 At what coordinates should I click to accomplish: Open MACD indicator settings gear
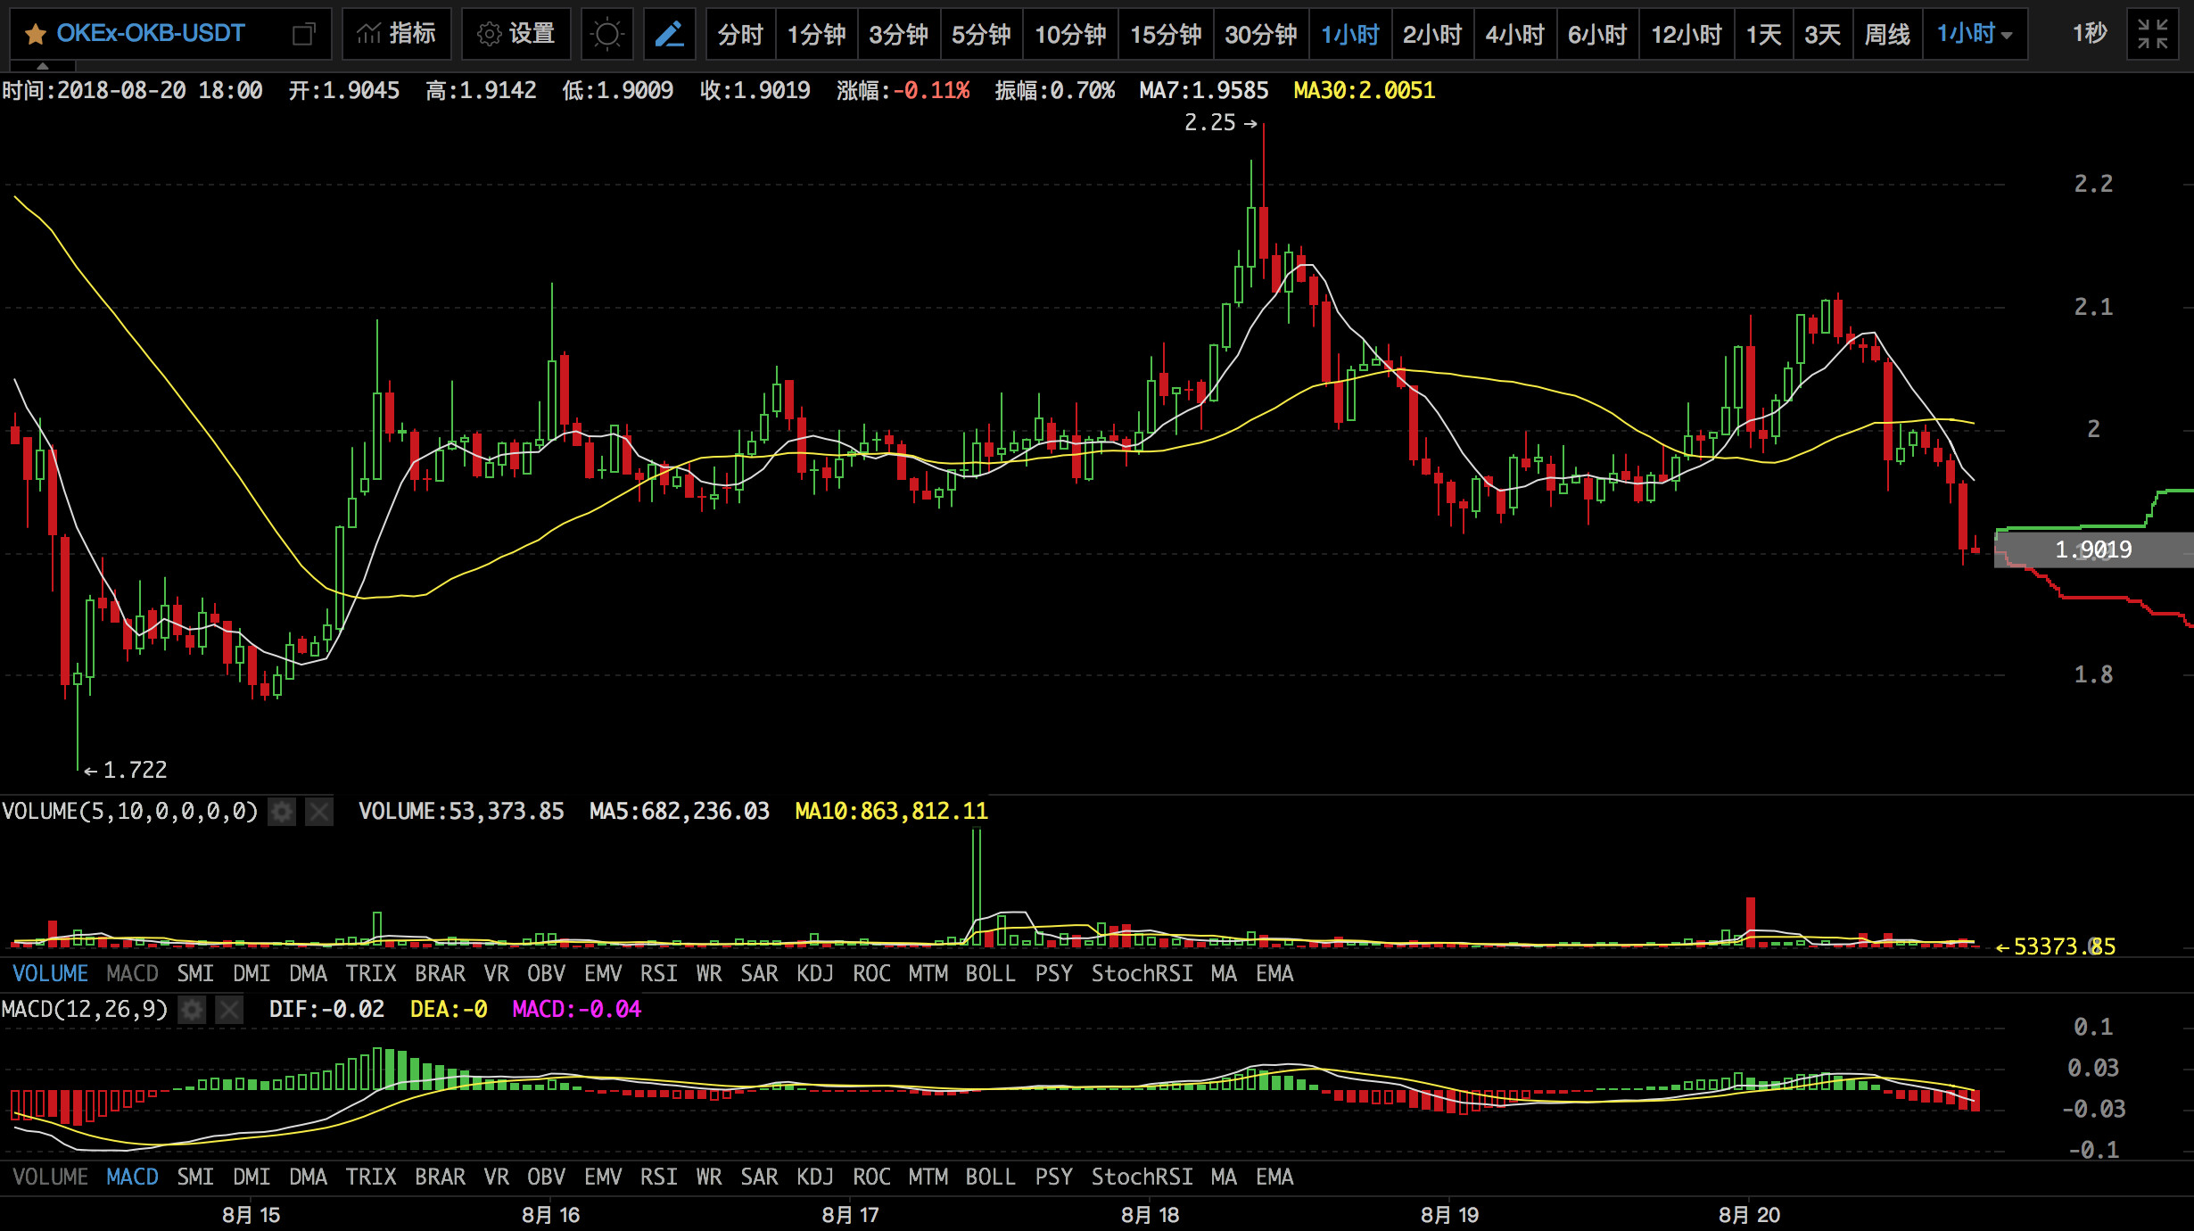[x=192, y=1009]
